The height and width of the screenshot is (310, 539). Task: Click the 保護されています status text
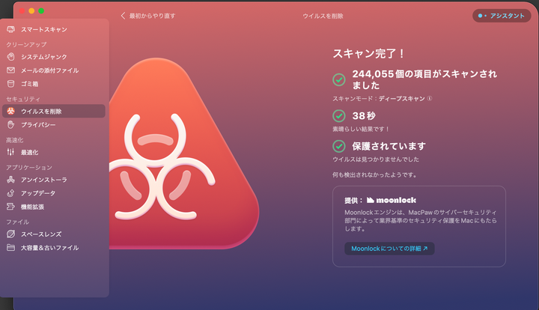[x=389, y=146]
